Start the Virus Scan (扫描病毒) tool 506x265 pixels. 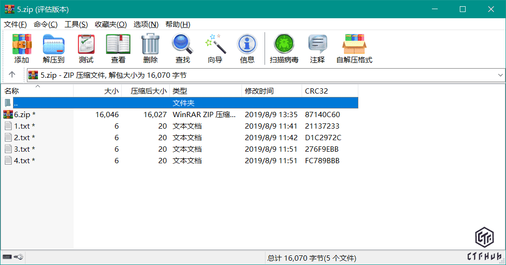pos(284,48)
